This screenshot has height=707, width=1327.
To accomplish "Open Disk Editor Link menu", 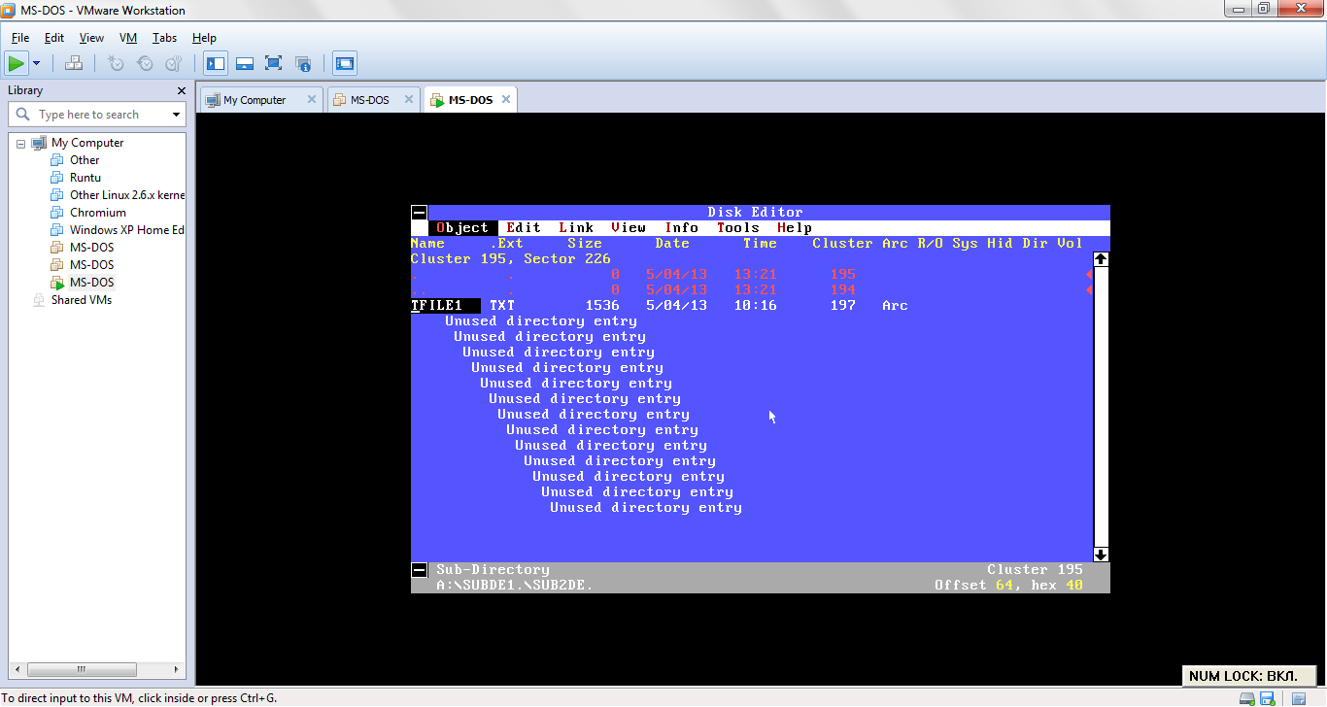I will (576, 228).
